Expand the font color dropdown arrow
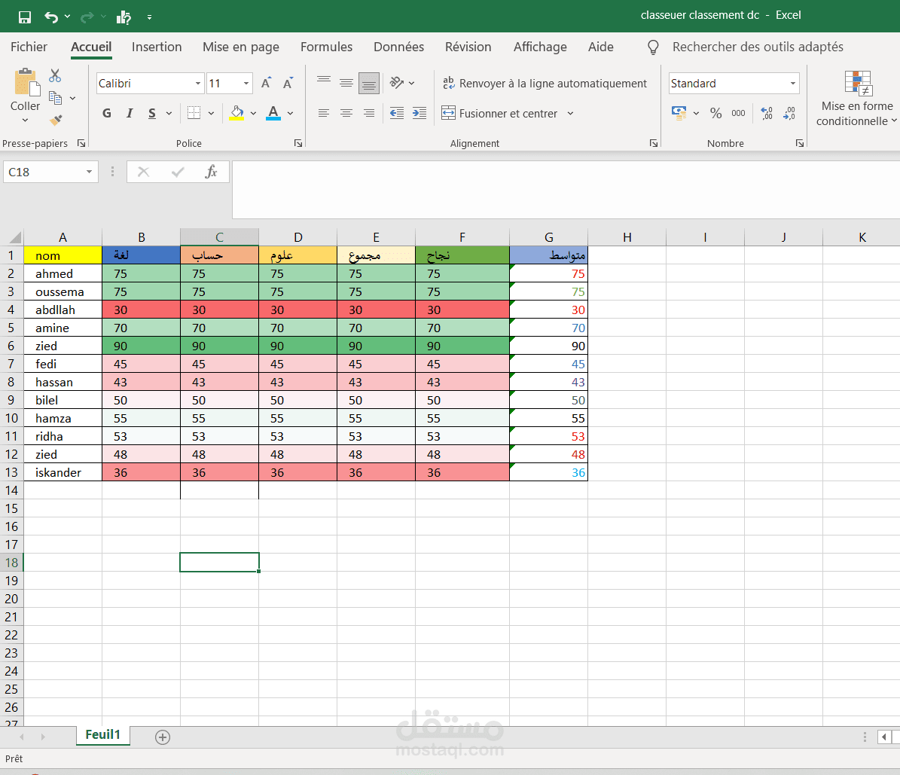 [x=289, y=113]
